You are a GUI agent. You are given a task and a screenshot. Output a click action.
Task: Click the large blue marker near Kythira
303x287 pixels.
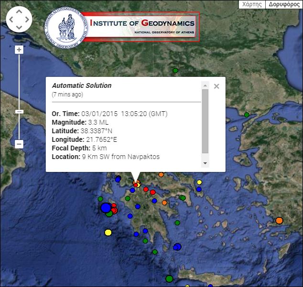pyautogui.click(x=178, y=246)
